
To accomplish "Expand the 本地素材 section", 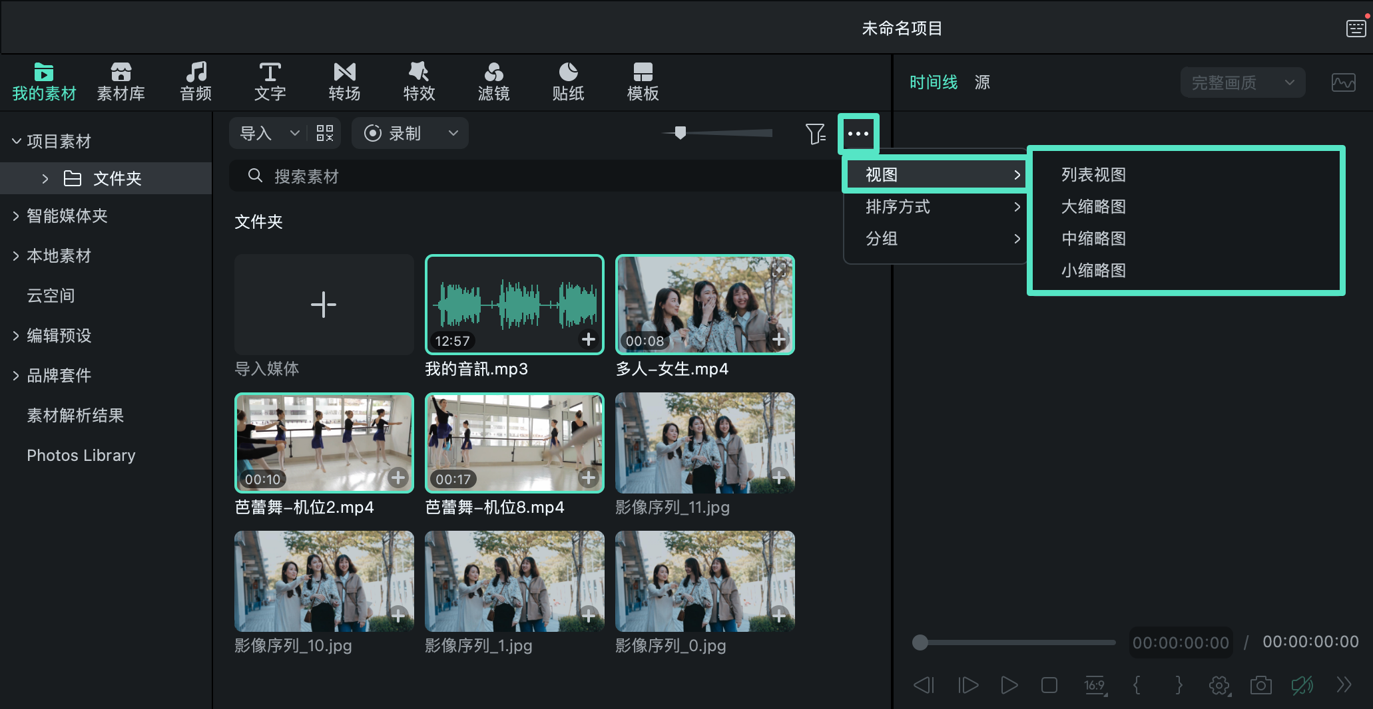I will click(x=16, y=255).
